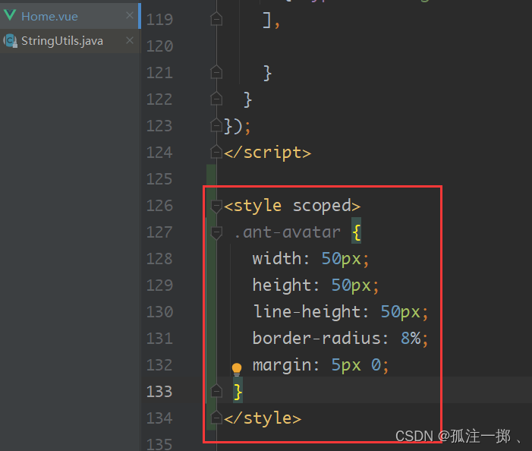532x451 pixels.
Task: Collapse the fold marker at line 122
Action: (216, 99)
